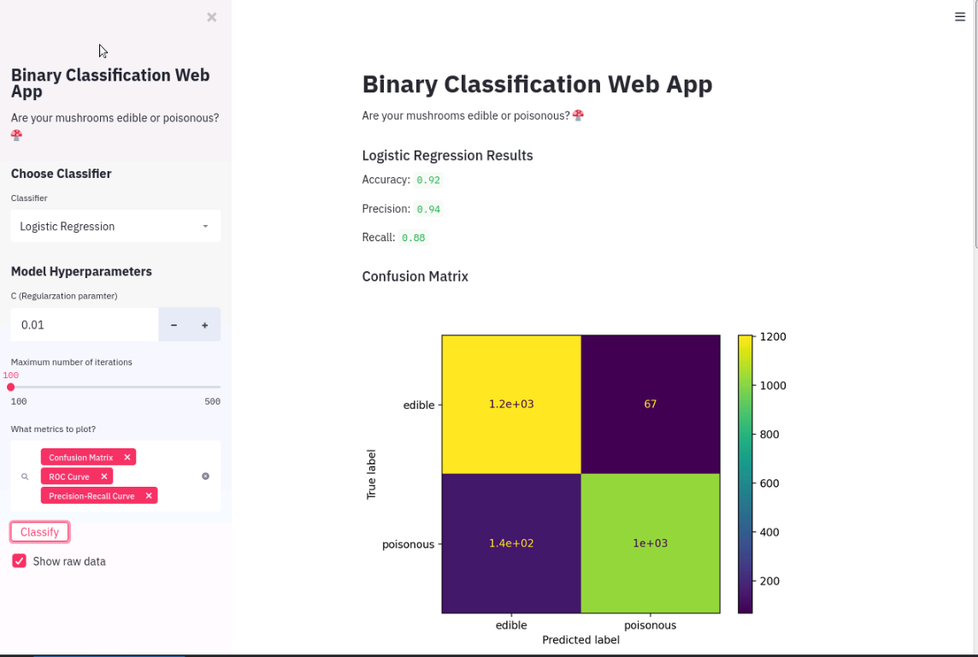Screen dimensions: 978x657
Task: Open the hamburger main menu
Action: (959, 17)
